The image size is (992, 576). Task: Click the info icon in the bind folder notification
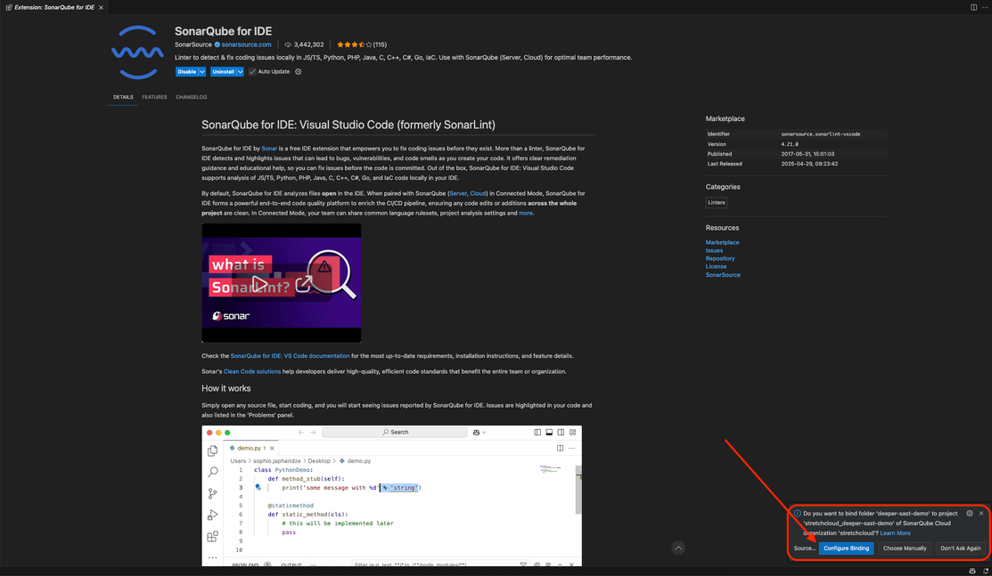(798, 514)
